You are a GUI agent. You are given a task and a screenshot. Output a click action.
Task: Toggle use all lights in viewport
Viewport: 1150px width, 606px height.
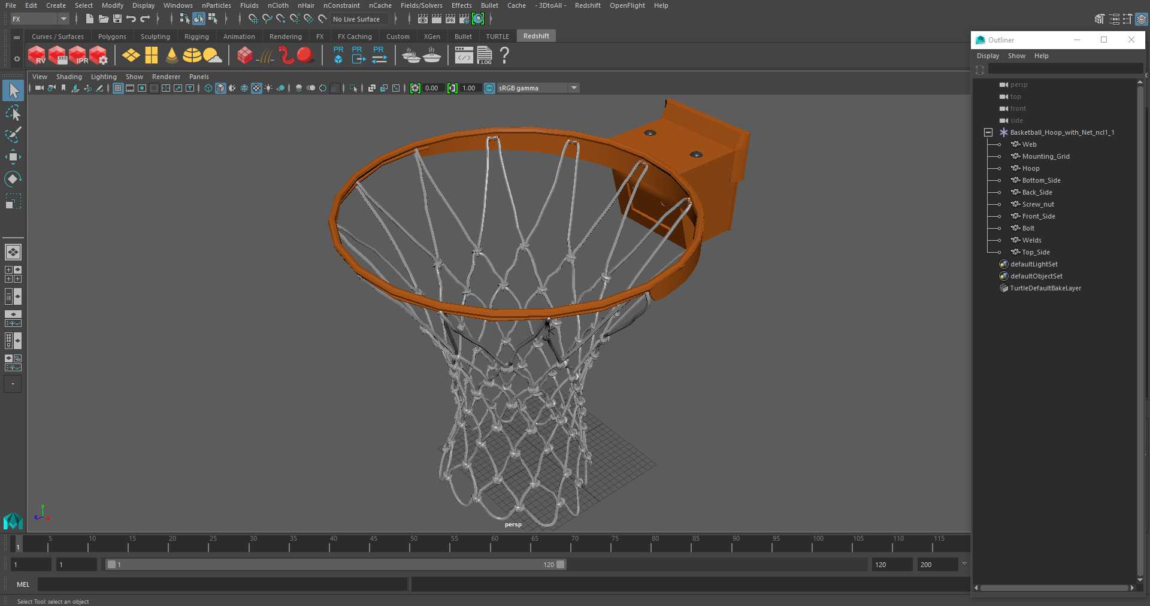(268, 88)
